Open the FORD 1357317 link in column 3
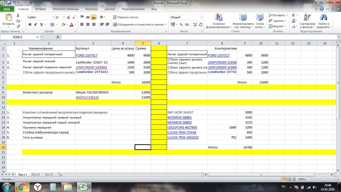 (x=87, y=55)
